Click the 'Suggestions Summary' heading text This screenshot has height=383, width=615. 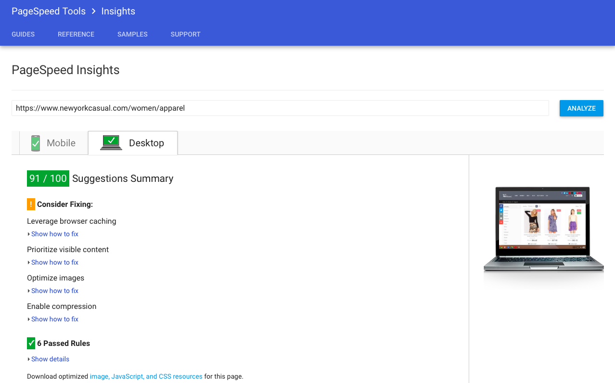coord(123,179)
